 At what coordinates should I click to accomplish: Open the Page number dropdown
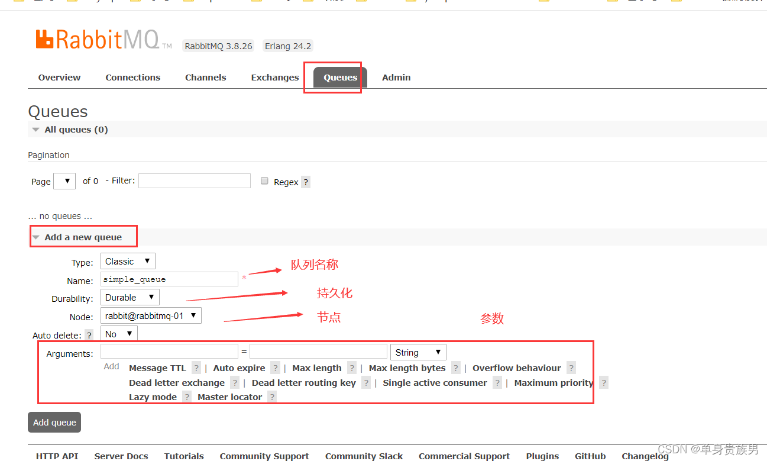[x=64, y=181]
